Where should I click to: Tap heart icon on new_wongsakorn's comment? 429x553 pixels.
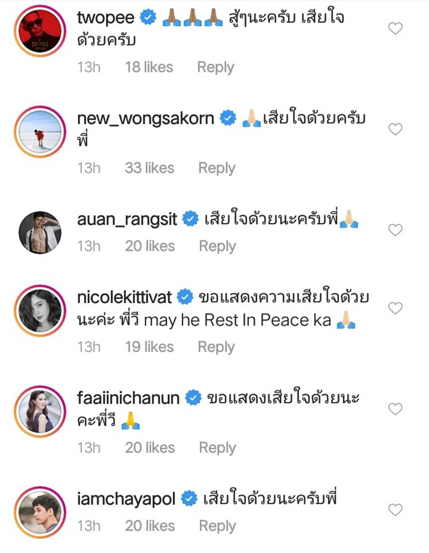tap(395, 129)
